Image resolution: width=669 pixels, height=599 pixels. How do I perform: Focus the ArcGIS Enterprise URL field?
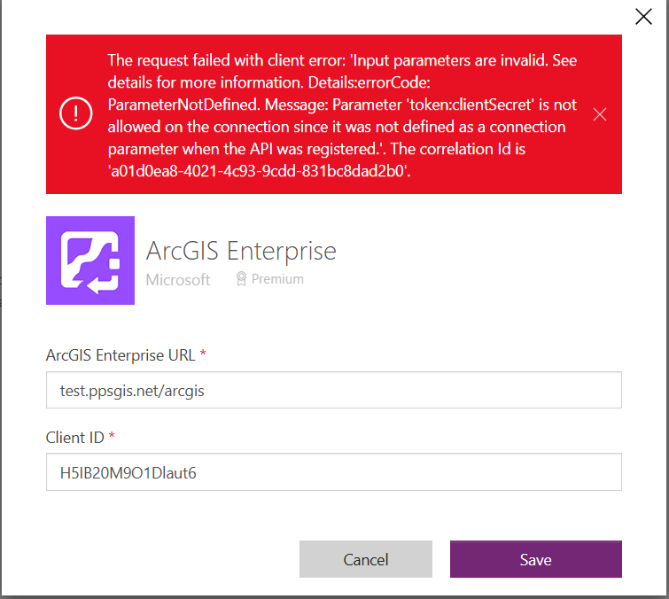[334, 390]
